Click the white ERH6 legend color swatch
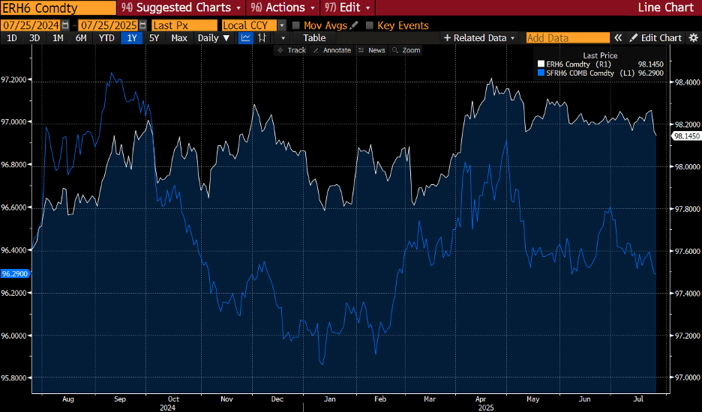This screenshot has width=702, height=412. 541,64
